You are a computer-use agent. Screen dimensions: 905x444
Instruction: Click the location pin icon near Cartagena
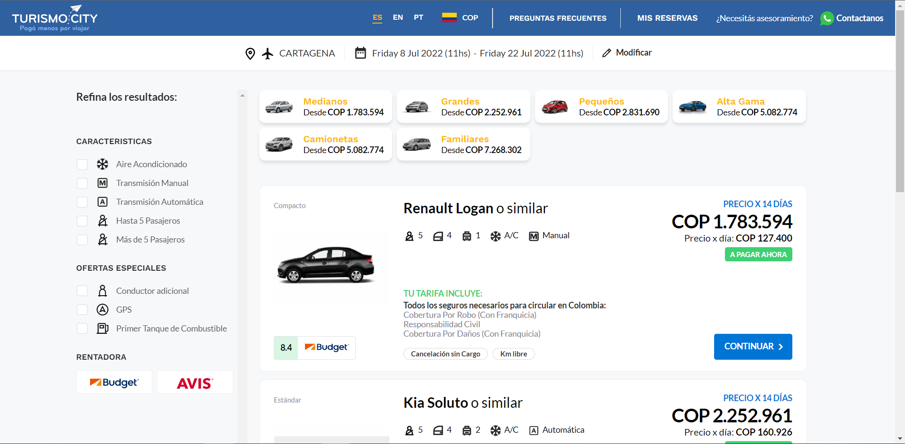(250, 54)
